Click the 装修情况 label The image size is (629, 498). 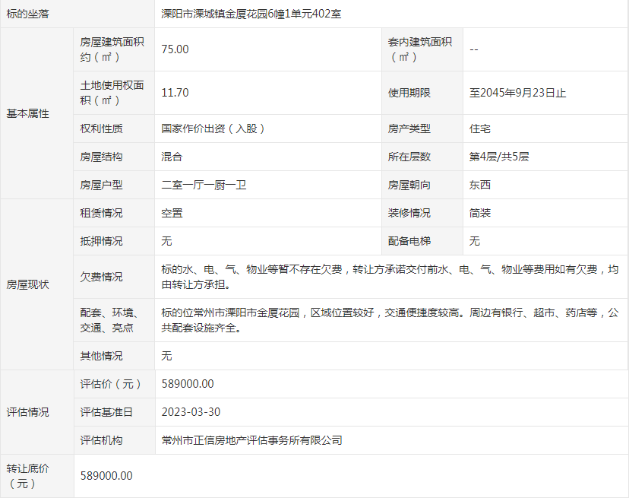[x=409, y=213]
